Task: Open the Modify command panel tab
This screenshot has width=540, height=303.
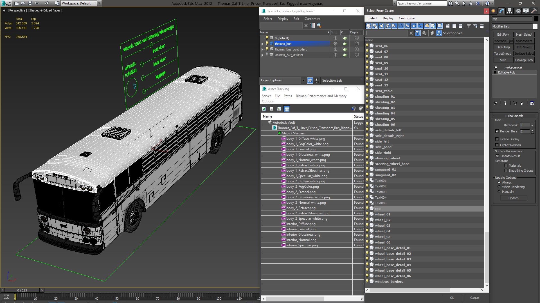Action: pyautogui.click(x=501, y=11)
